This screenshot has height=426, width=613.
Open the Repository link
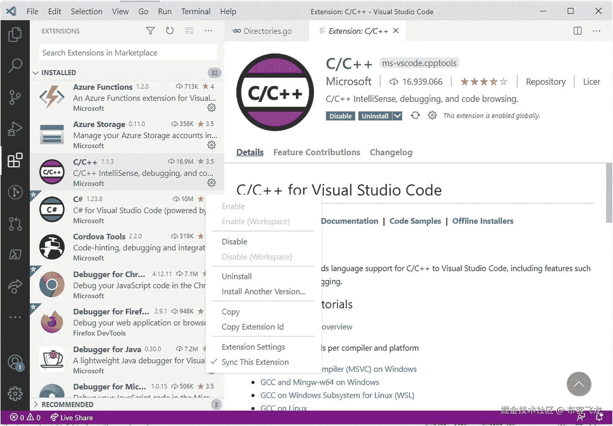[546, 82]
